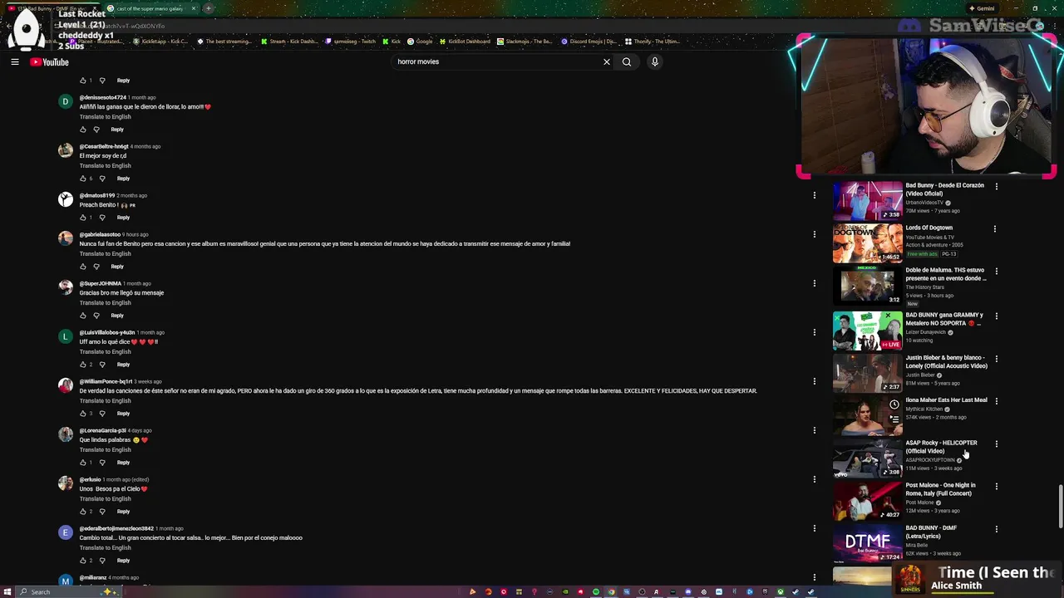Image resolution: width=1064 pixels, height=598 pixels.
Task: Reply to the @LorenaGarcia comment
Action: (x=123, y=463)
